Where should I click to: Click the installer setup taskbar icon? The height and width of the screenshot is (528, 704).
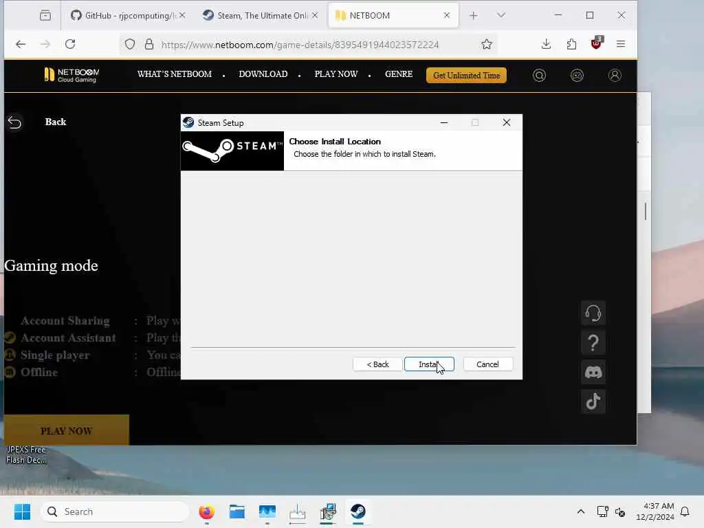pos(328,511)
